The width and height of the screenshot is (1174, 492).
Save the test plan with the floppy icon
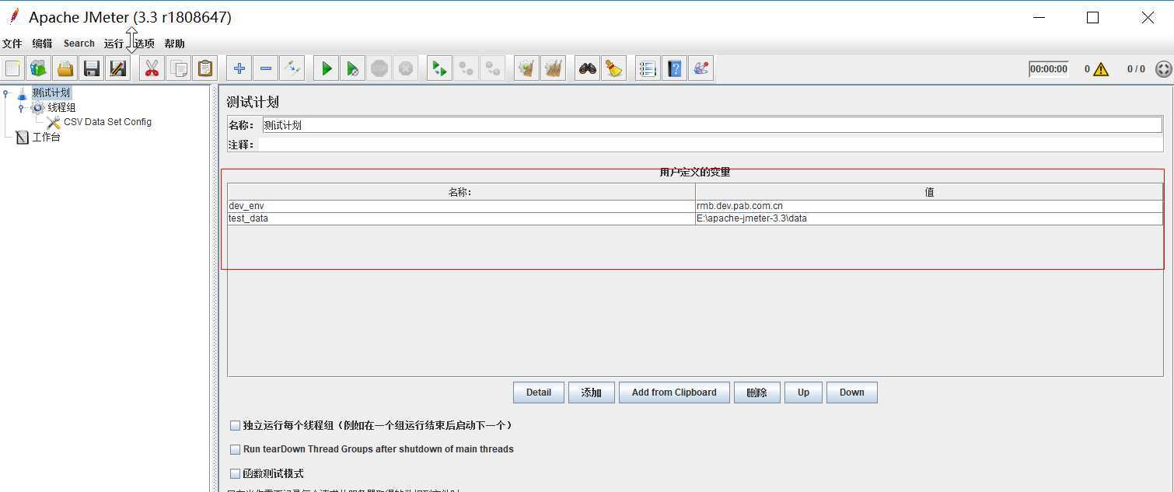[x=92, y=68]
